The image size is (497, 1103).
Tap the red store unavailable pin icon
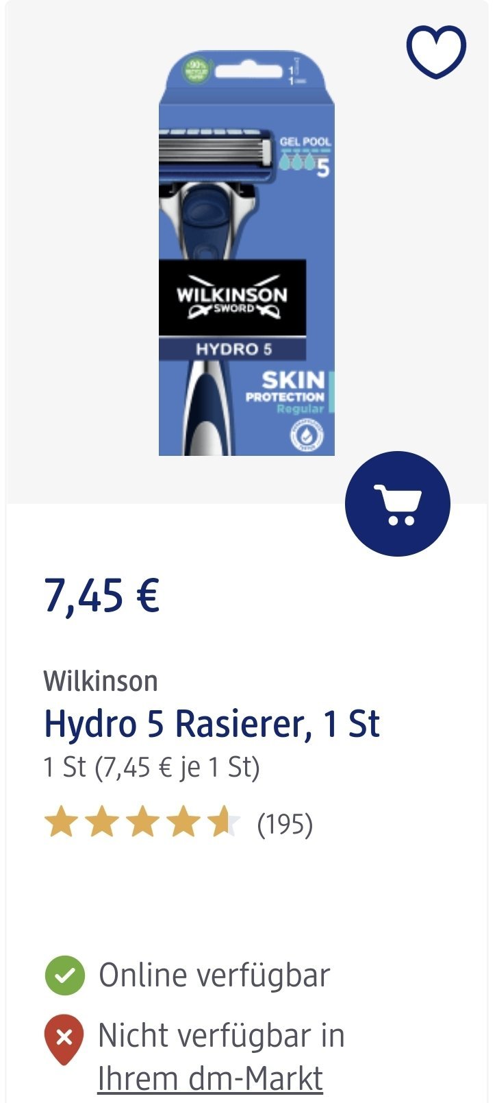[x=64, y=1039]
